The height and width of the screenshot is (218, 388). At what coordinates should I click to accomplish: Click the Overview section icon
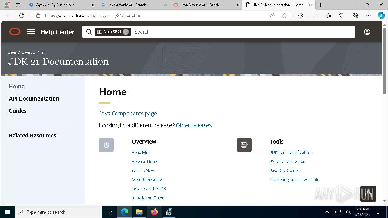point(106,145)
